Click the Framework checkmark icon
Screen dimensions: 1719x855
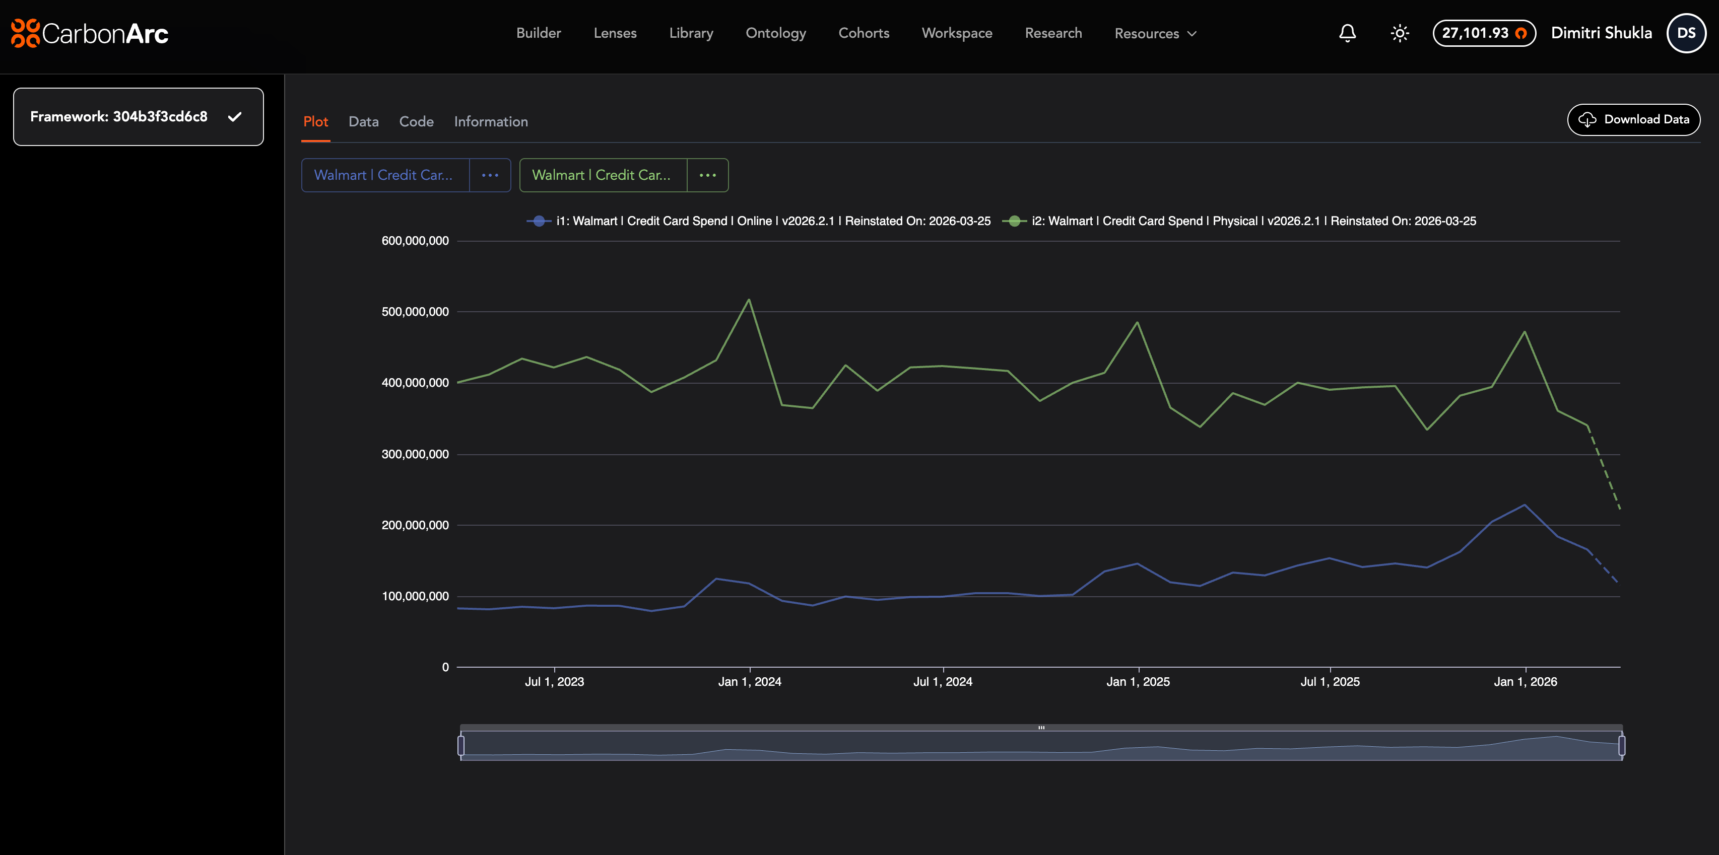(235, 117)
